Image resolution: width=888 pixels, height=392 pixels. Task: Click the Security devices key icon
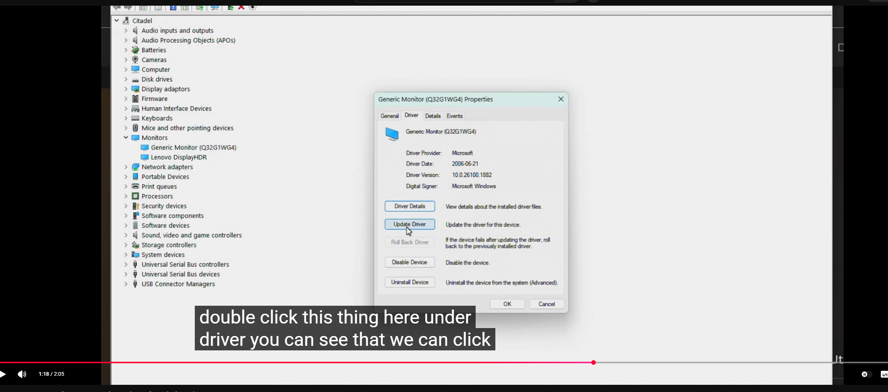tap(135, 206)
